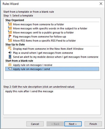Image resolution: width=105 pixels, height=129 pixels.
Task: Click envelope icon for messages I receive
Action: 10,65
